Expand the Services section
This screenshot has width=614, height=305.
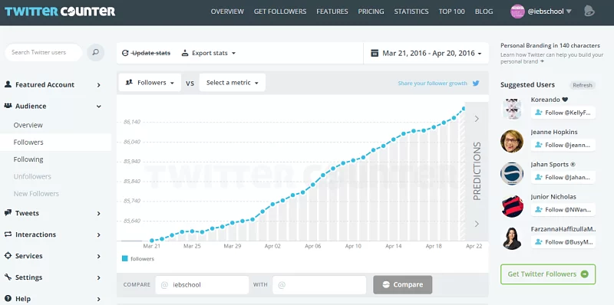click(x=99, y=256)
